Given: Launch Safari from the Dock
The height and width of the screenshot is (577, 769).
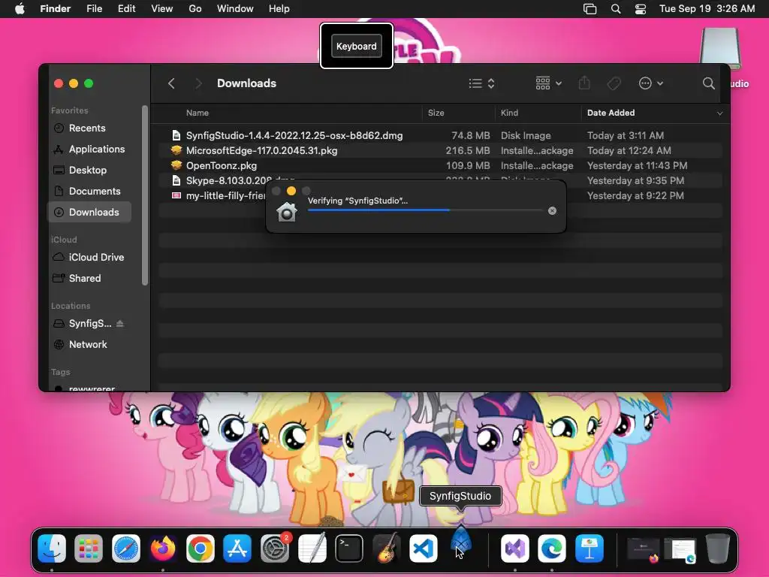Looking at the screenshot, I should [x=126, y=548].
